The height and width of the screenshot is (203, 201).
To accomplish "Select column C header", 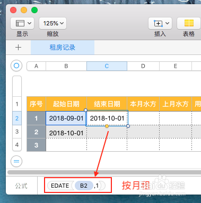I will (x=107, y=66).
